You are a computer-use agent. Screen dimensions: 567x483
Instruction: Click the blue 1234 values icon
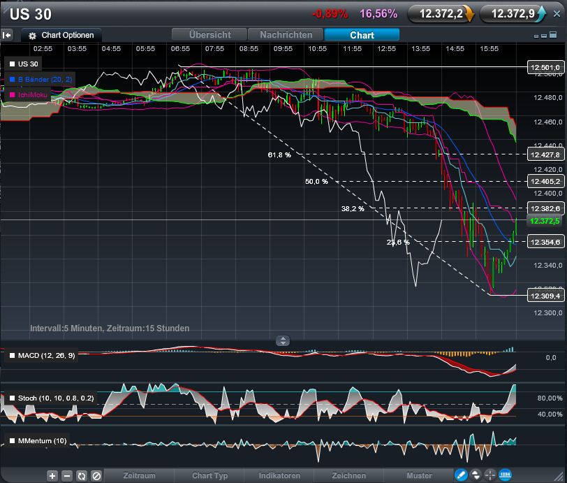(x=505, y=475)
